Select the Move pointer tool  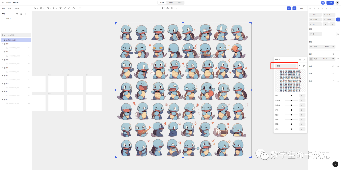[35, 8]
